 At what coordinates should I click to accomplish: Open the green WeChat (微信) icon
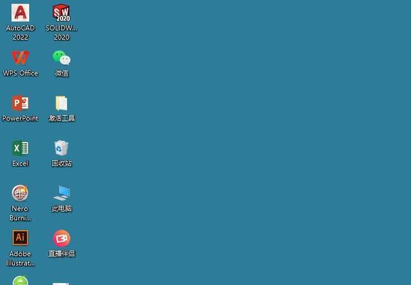tap(61, 58)
